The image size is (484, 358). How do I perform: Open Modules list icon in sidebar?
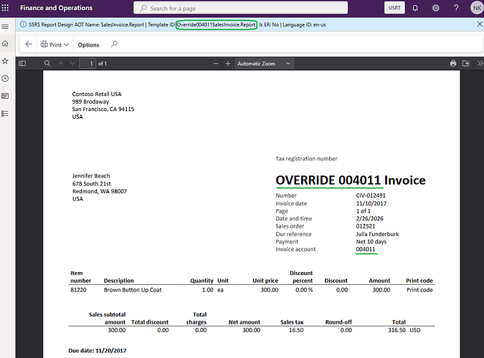click(5, 113)
